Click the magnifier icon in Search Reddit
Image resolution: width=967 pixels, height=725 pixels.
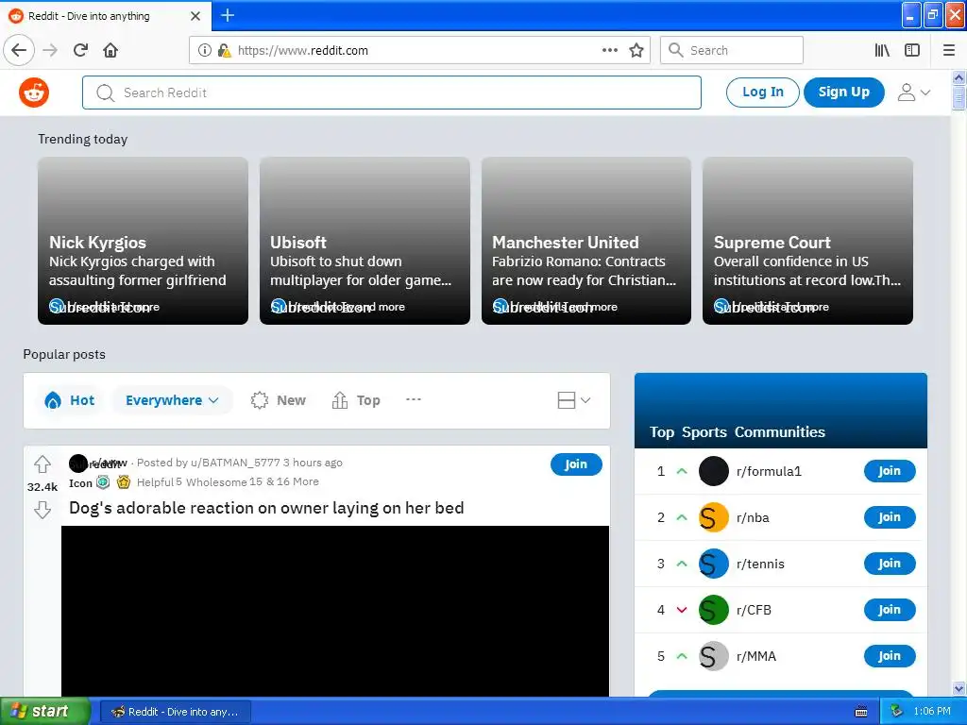tap(106, 93)
